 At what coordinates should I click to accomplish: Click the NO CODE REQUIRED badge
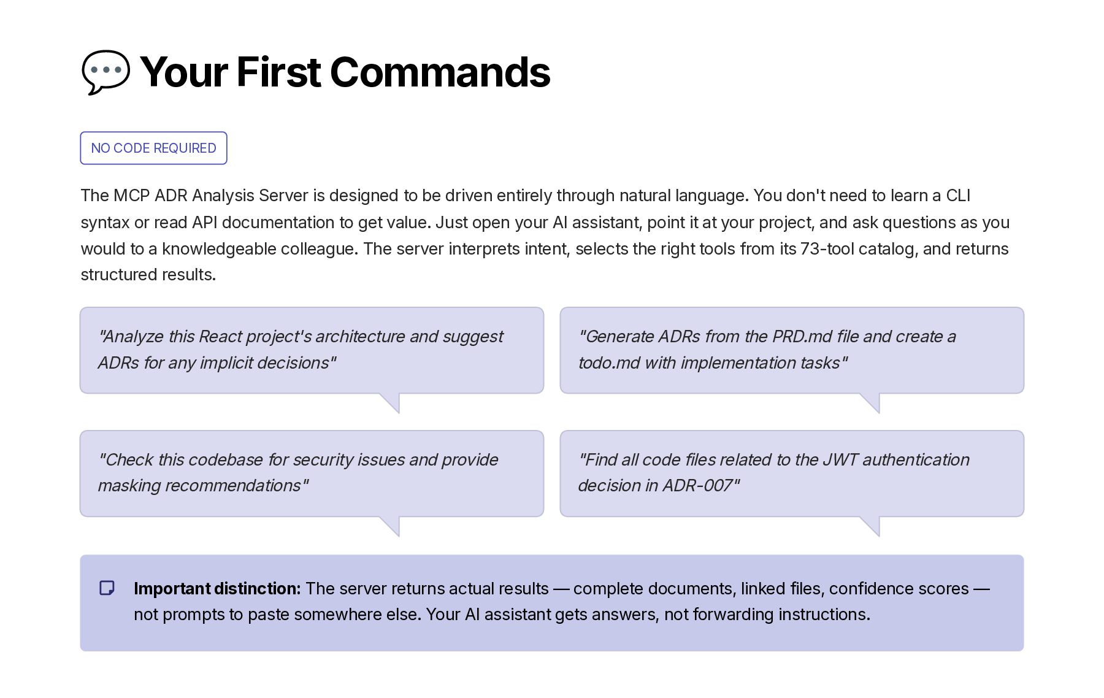click(153, 148)
